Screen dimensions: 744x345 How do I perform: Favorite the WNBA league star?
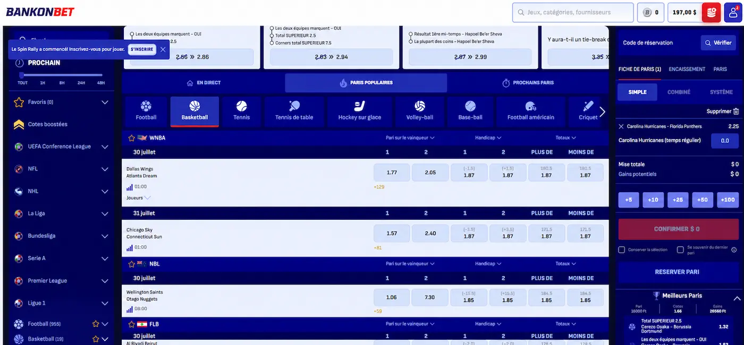[x=131, y=138]
